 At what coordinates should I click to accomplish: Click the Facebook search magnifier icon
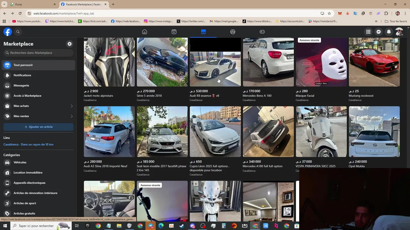pyautogui.click(x=18, y=32)
